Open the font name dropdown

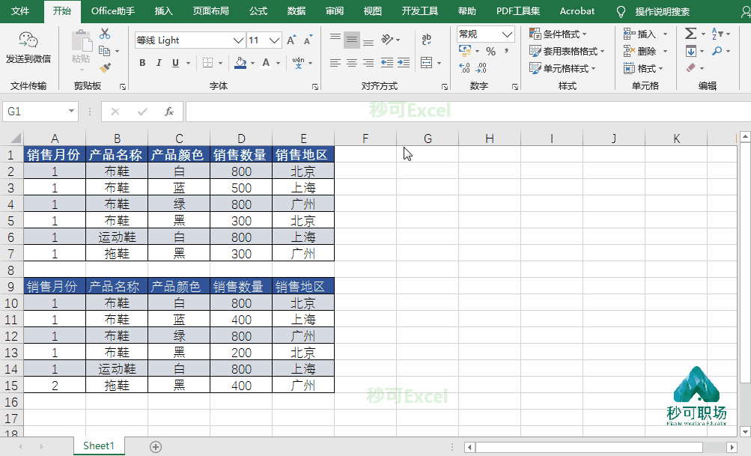(238, 40)
